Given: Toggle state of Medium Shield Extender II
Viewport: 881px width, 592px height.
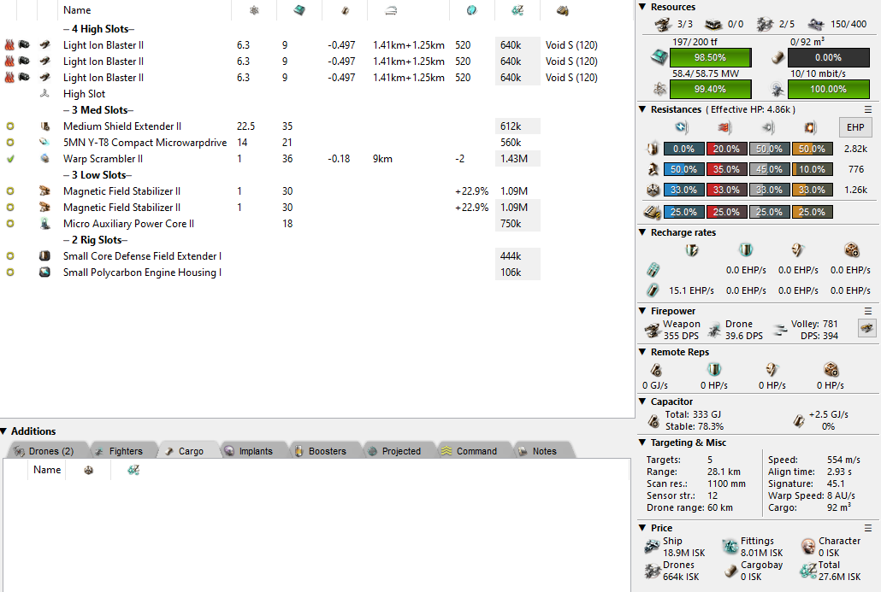Looking at the screenshot, I should [x=10, y=126].
